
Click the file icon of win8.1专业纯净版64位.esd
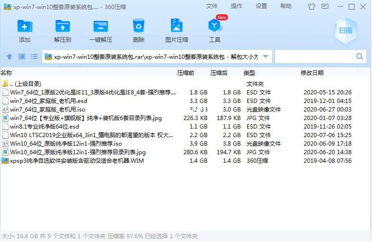(x=5, y=126)
